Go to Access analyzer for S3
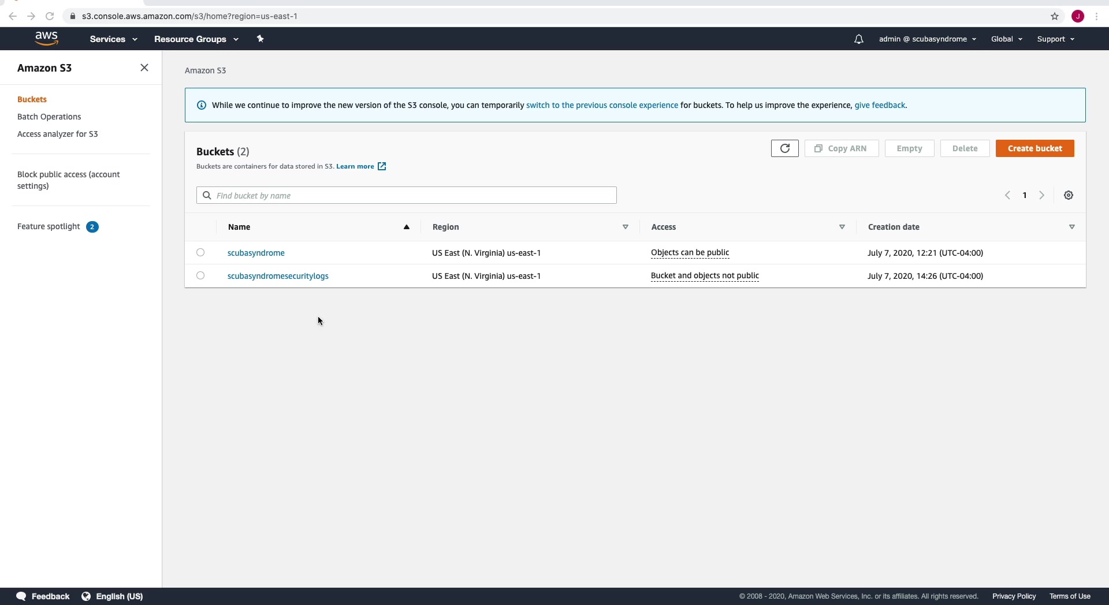This screenshot has height=605, width=1109. pos(58,134)
